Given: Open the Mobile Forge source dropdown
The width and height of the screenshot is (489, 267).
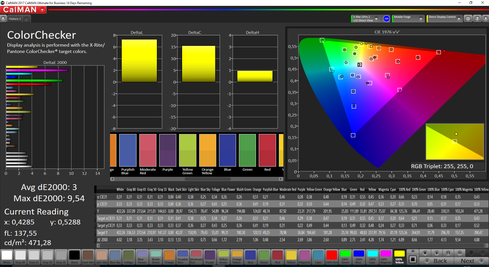Looking at the screenshot, I should click(421, 19).
